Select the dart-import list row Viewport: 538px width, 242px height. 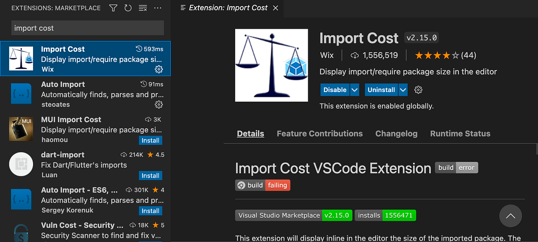pos(85,164)
